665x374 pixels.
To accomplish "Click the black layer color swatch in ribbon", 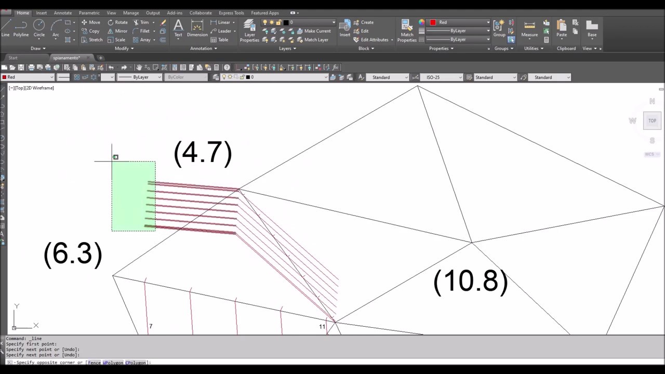I will tap(285, 22).
